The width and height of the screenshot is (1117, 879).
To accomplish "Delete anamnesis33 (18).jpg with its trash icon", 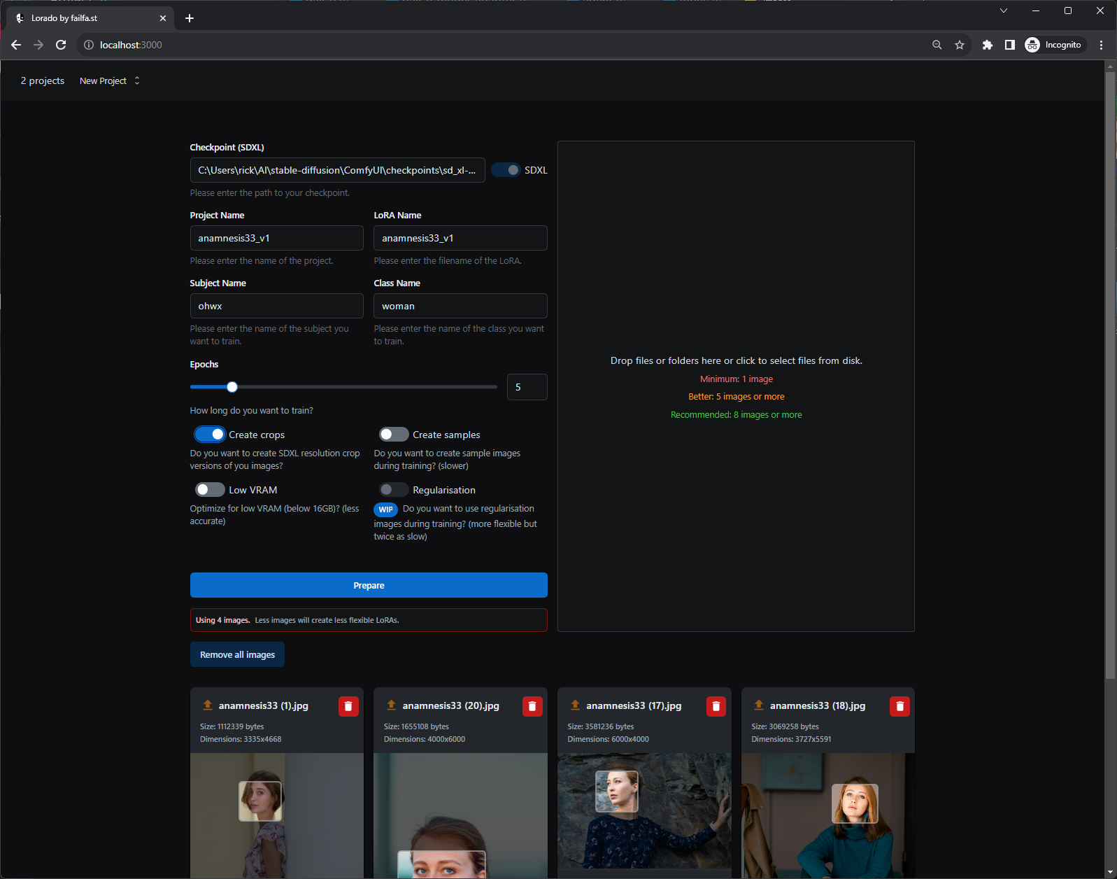I will tap(900, 706).
